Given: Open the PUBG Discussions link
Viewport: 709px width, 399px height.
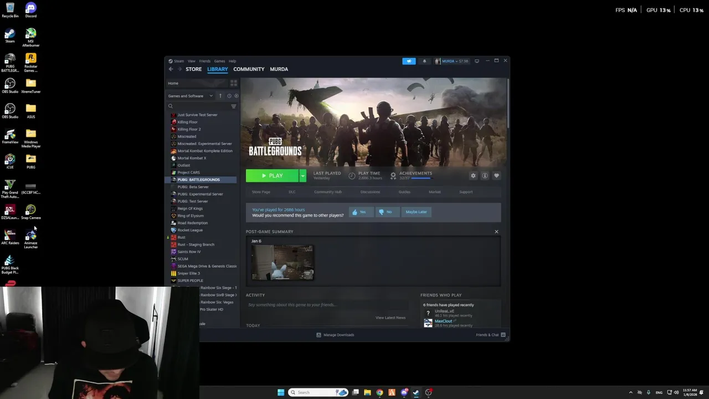Looking at the screenshot, I should pyautogui.click(x=370, y=192).
